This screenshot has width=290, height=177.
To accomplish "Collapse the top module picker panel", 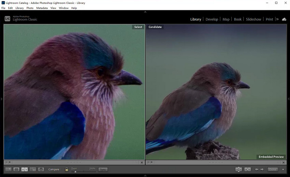I will 145,12.
